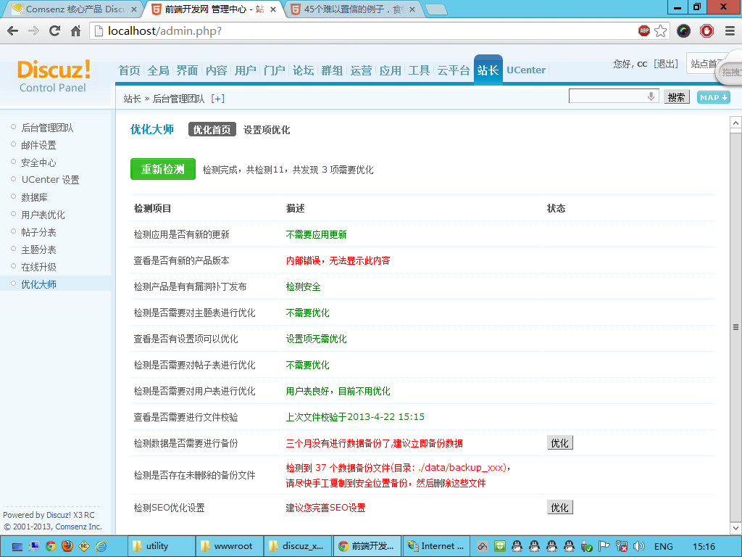Open the utility folder taskbar button
Viewport: 742px width, 557px height.
162,546
